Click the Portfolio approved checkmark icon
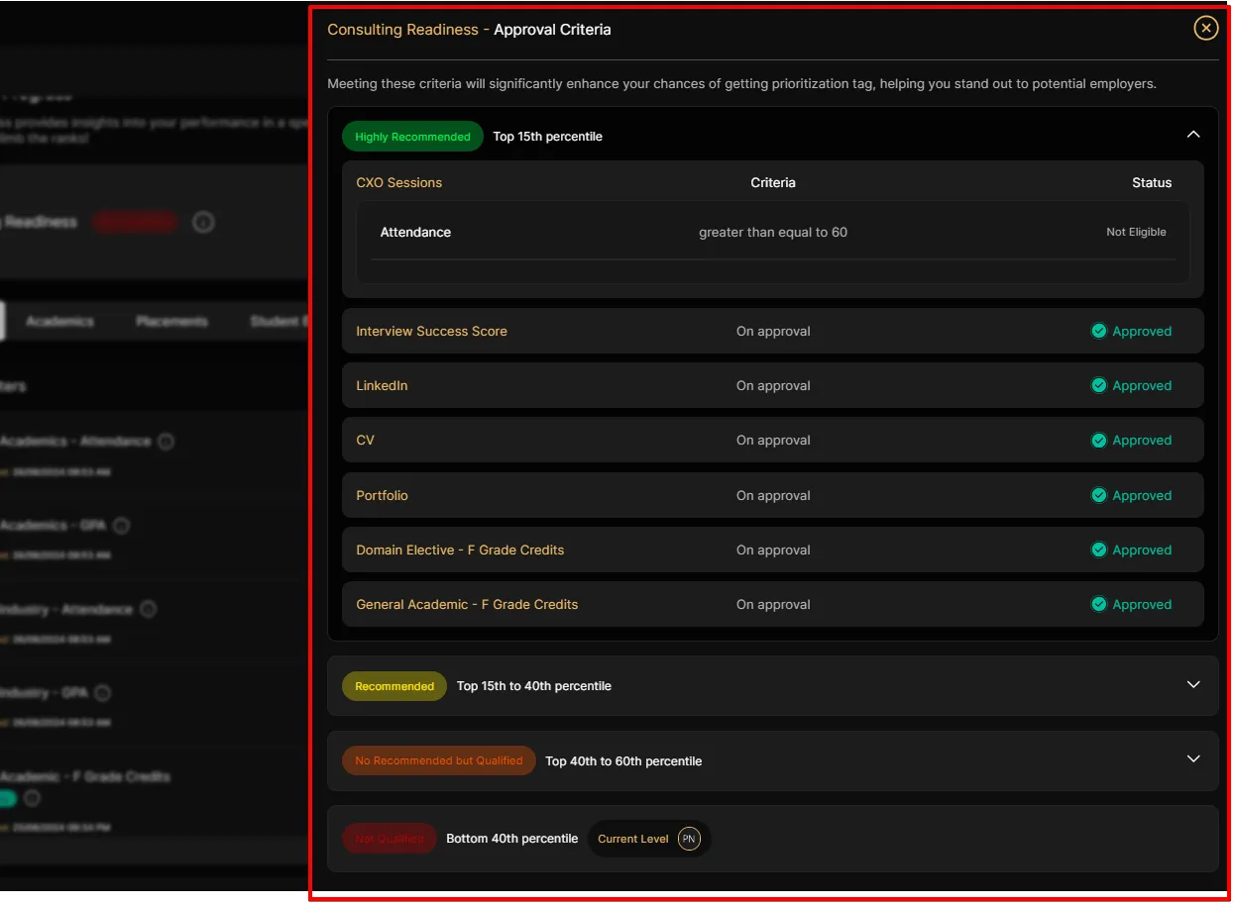This screenshot has width=1236, height=905. click(x=1098, y=496)
